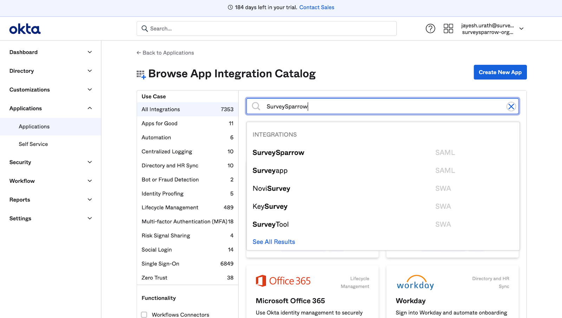Enable the Workflows Connectors checkbox

coord(144,314)
